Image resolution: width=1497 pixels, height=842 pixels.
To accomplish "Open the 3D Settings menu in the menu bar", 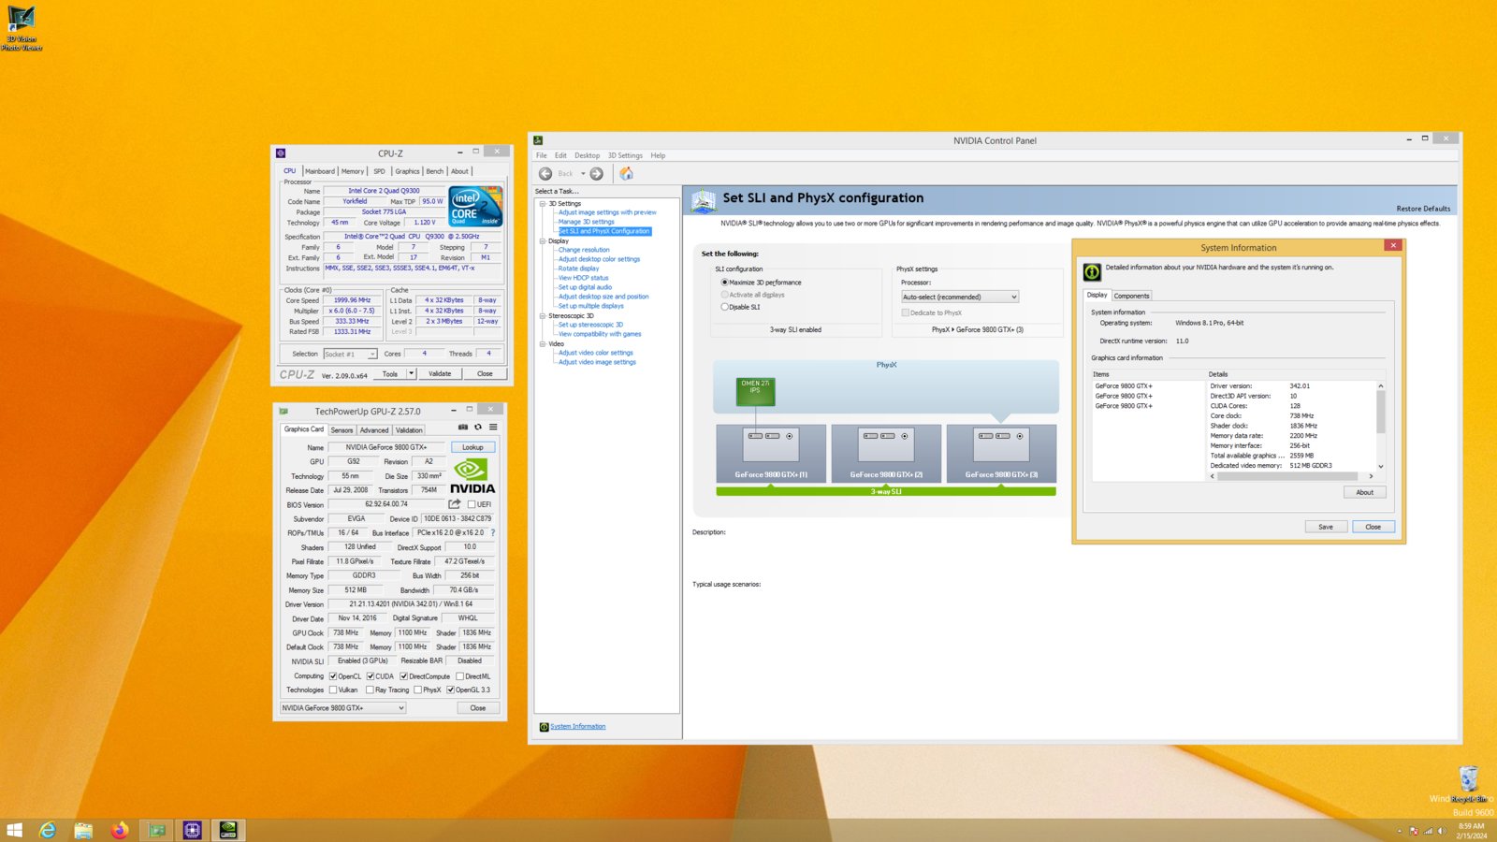I will pyautogui.click(x=625, y=155).
